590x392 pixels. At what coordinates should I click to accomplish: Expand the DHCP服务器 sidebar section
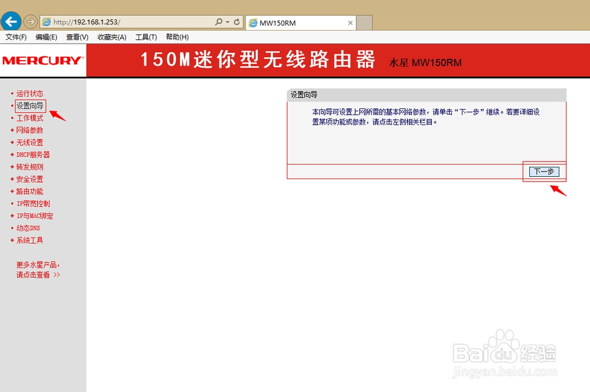pos(33,155)
